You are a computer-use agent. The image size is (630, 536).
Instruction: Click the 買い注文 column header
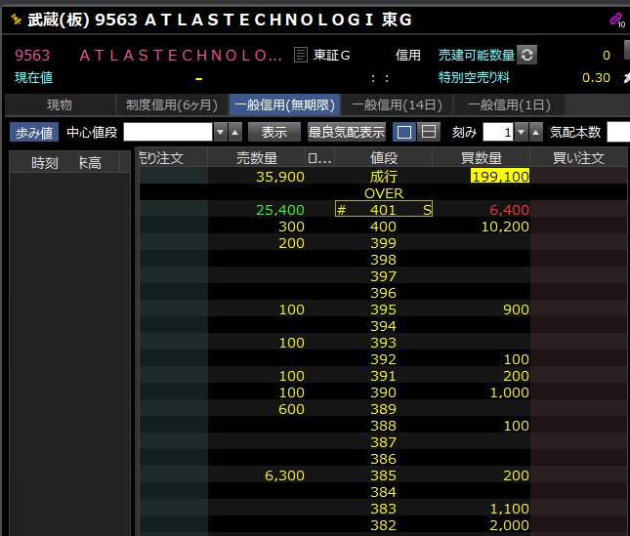(578, 158)
